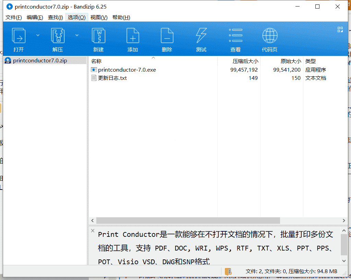Click the exe icon of printconductor-7.0.exe

click(94, 70)
